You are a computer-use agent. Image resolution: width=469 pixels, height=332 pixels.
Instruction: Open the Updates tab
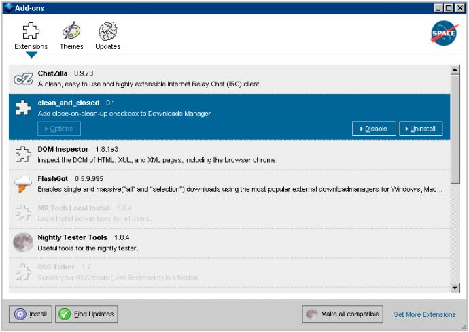click(107, 36)
